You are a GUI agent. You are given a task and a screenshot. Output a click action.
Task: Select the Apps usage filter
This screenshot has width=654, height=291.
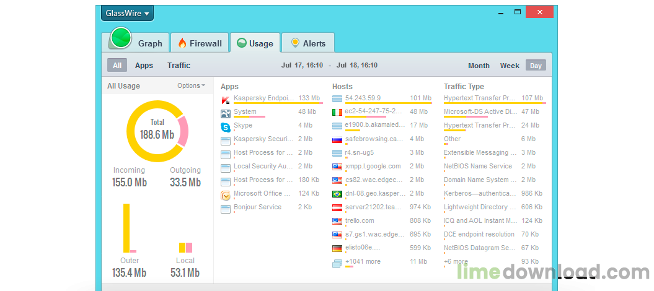(144, 66)
